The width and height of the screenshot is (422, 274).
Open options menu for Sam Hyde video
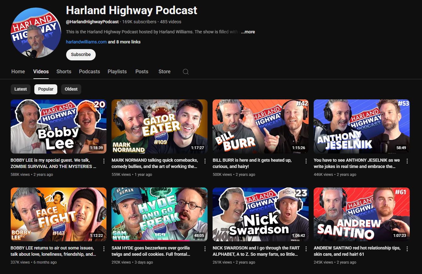[x=205, y=249]
